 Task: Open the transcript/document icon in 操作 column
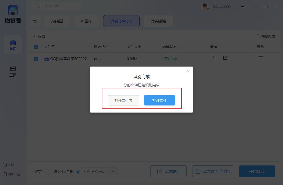pyautogui.click(x=213, y=58)
